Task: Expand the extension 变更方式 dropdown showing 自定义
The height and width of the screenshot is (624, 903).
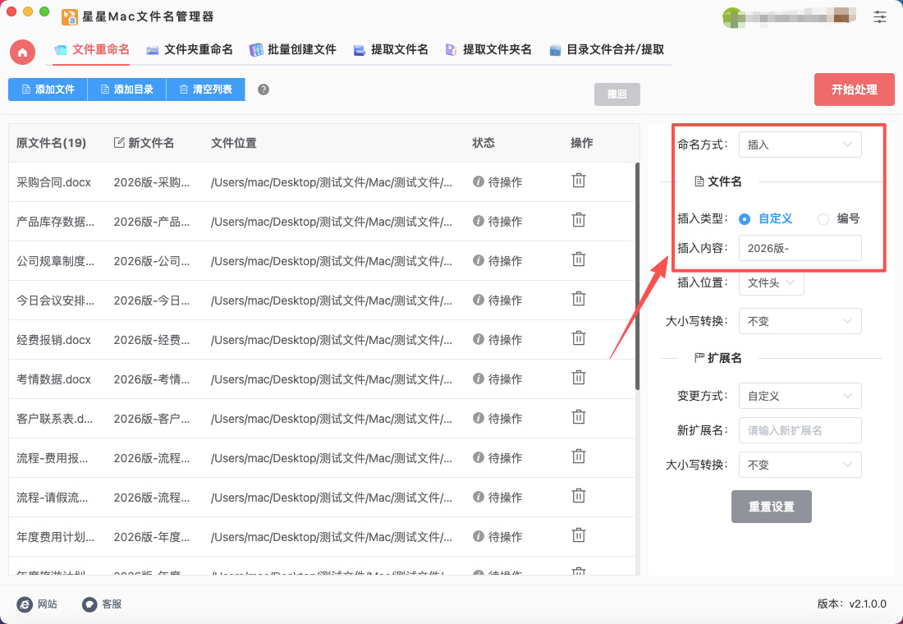Action: click(800, 396)
